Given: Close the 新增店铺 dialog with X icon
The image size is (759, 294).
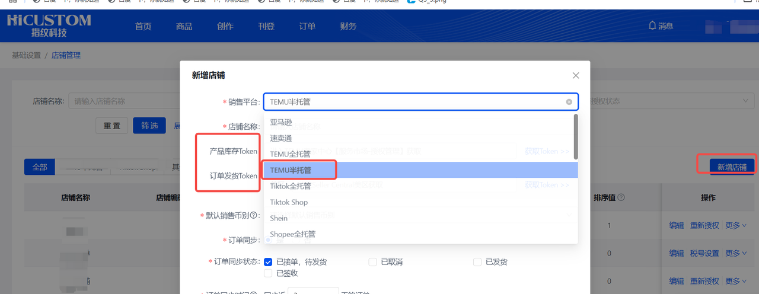Looking at the screenshot, I should click(575, 76).
